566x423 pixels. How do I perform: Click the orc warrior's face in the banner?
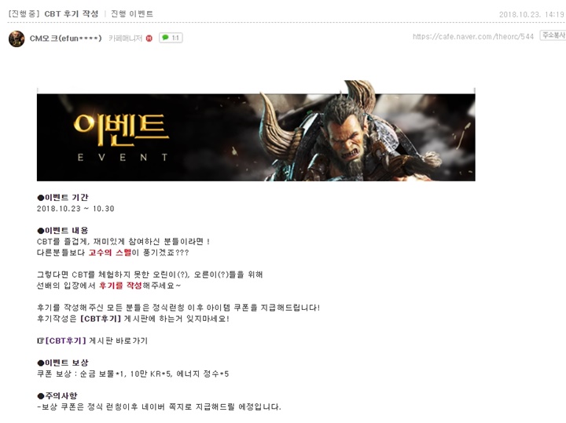coord(347,135)
